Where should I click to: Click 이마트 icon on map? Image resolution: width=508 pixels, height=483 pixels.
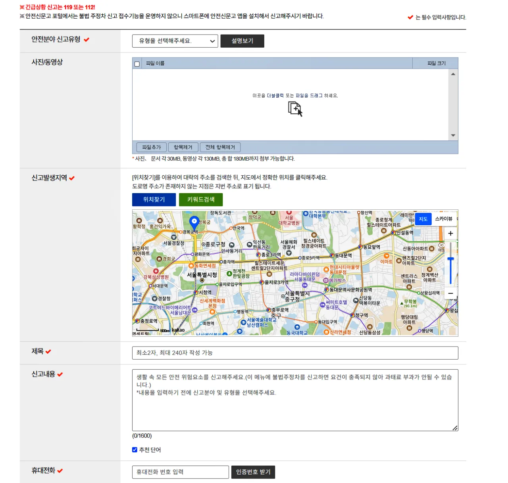click(x=386, y=256)
